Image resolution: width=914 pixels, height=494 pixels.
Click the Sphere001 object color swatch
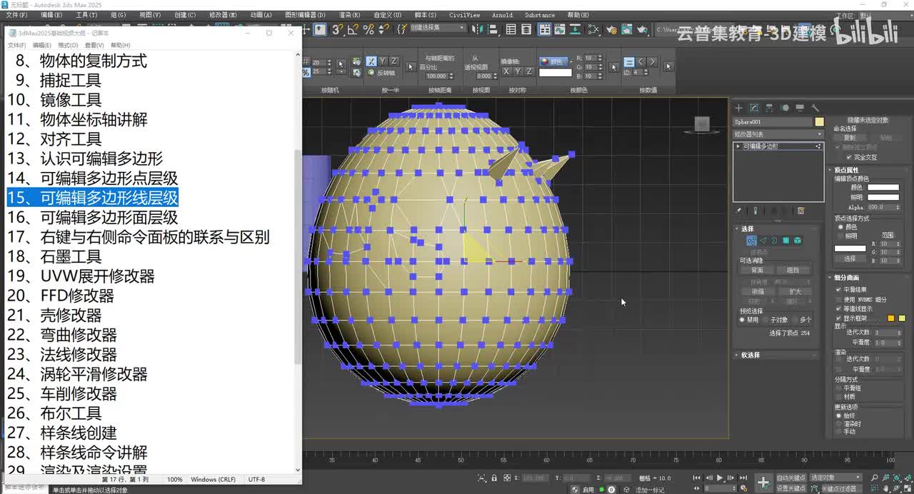[x=819, y=122]
